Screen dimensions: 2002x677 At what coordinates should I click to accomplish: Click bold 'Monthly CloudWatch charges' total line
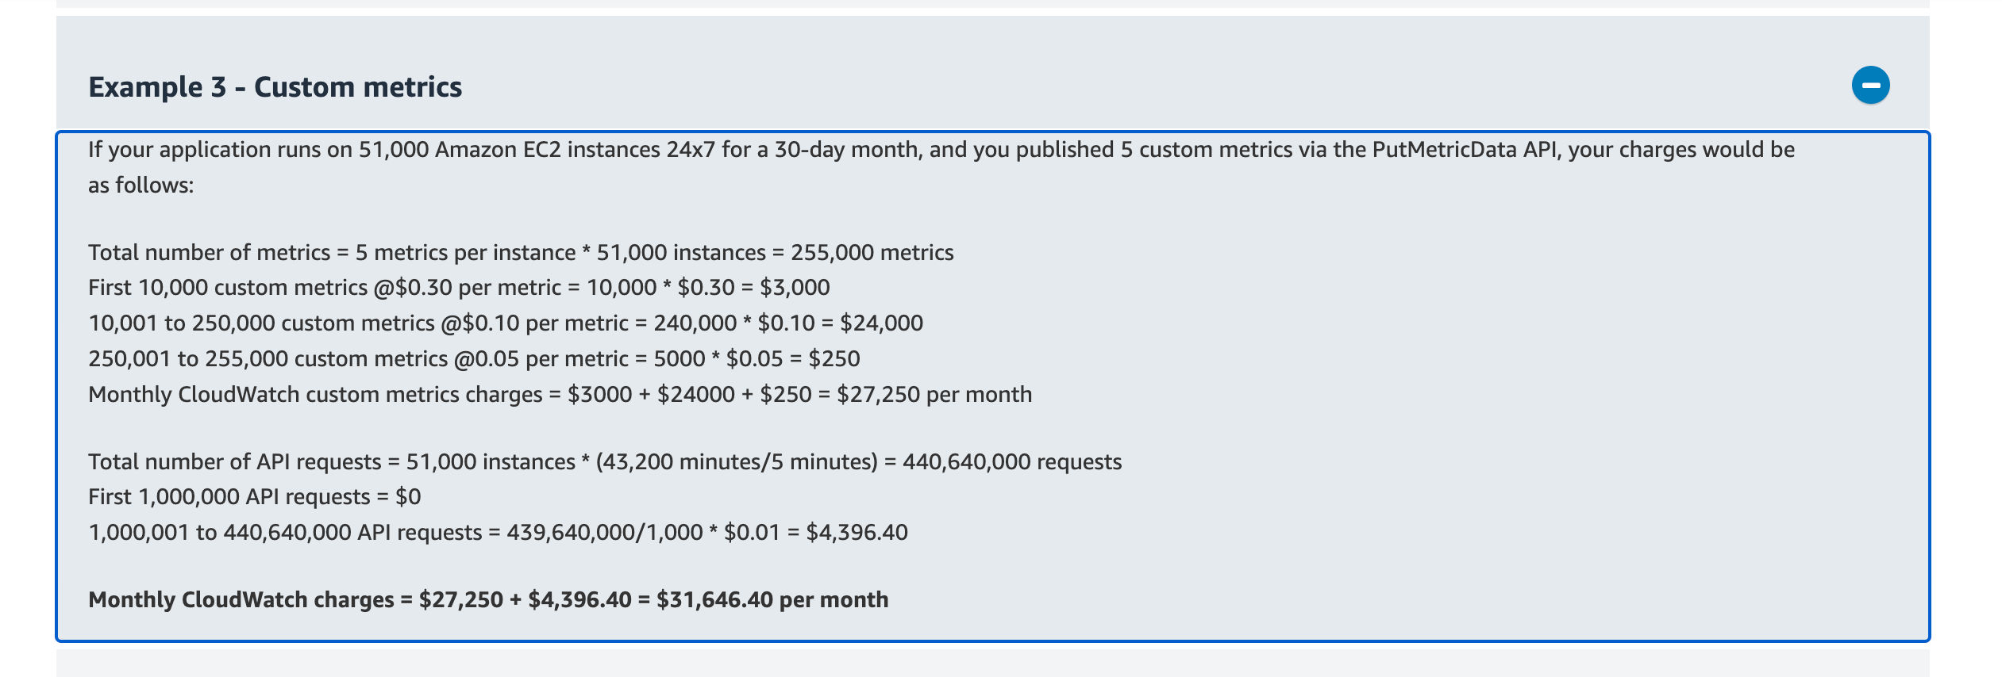click(x=488, y=599)
